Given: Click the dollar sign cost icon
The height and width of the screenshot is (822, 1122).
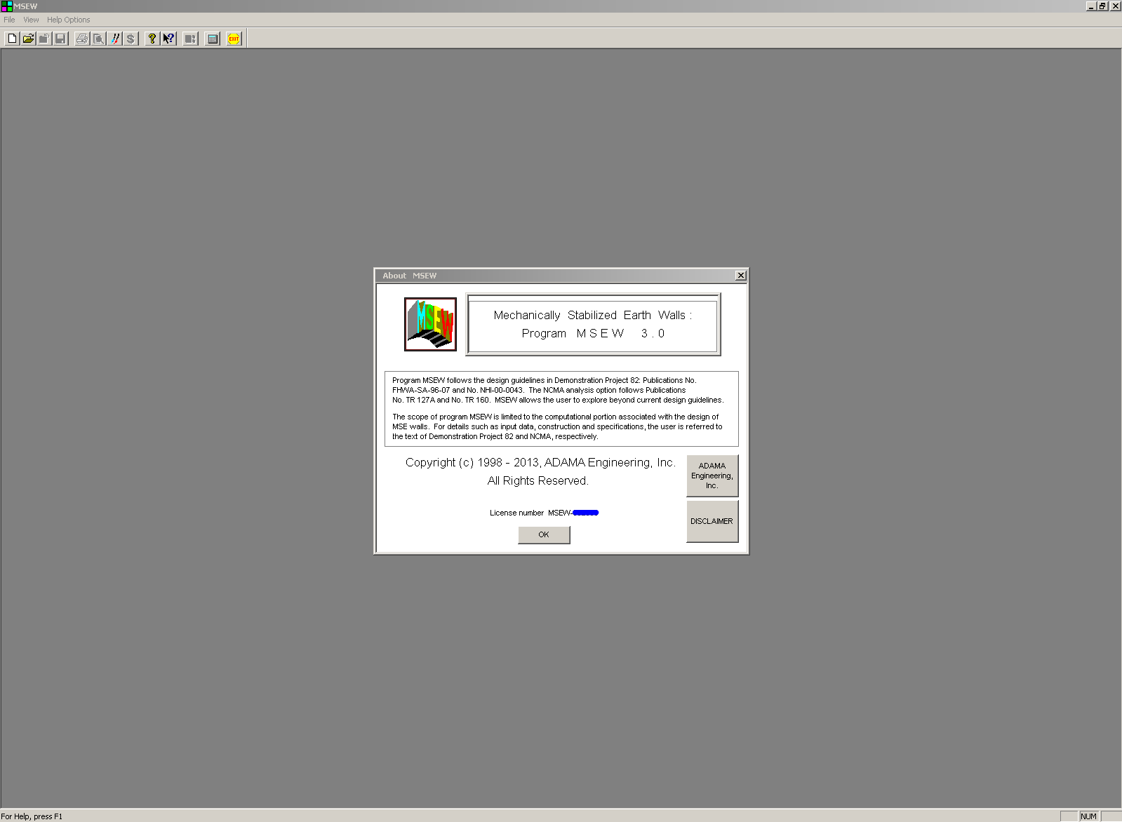Looking at the screenshot, I should (x=131, y=39).
